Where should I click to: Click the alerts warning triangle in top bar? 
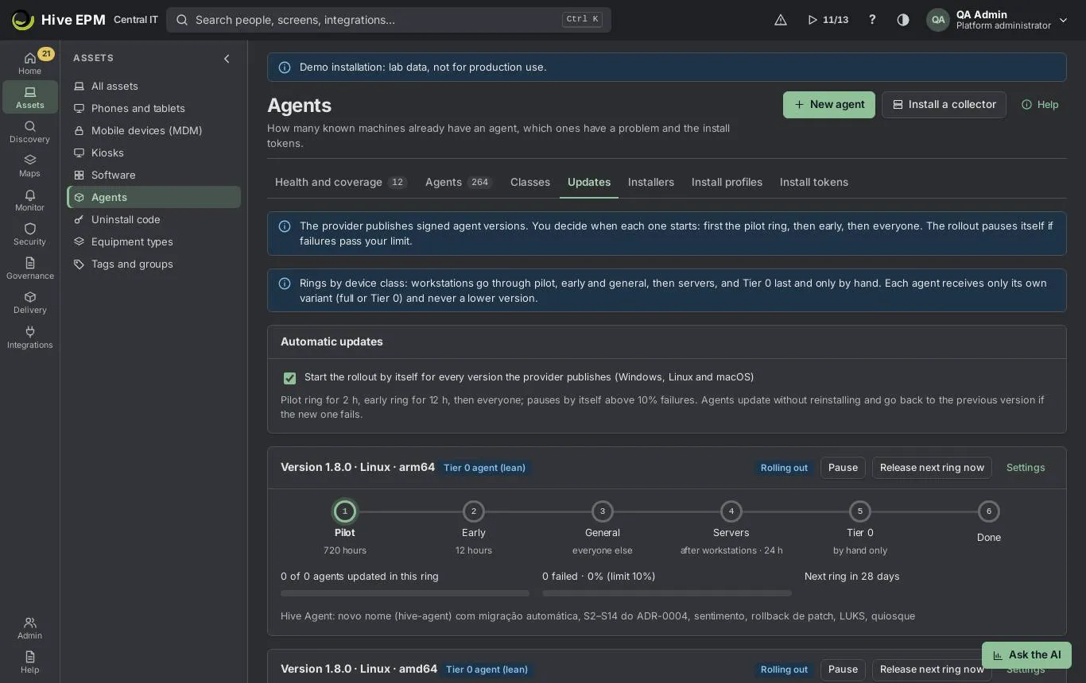(781, 20)
